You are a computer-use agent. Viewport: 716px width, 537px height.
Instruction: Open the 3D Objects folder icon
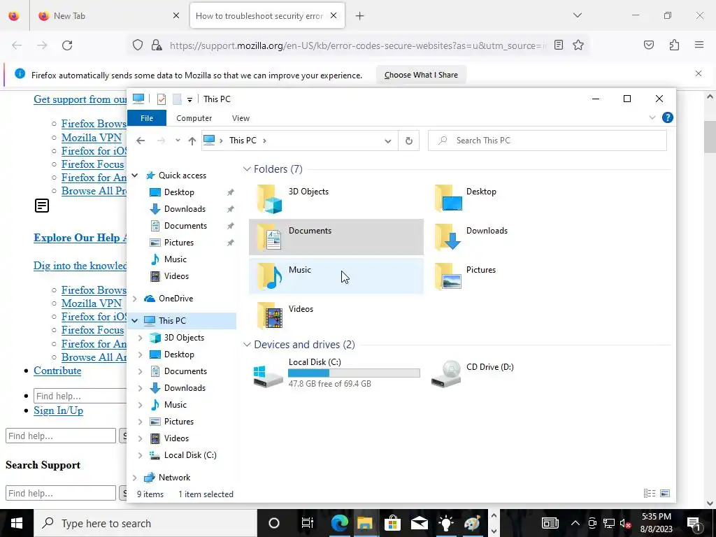pos(269,199)
